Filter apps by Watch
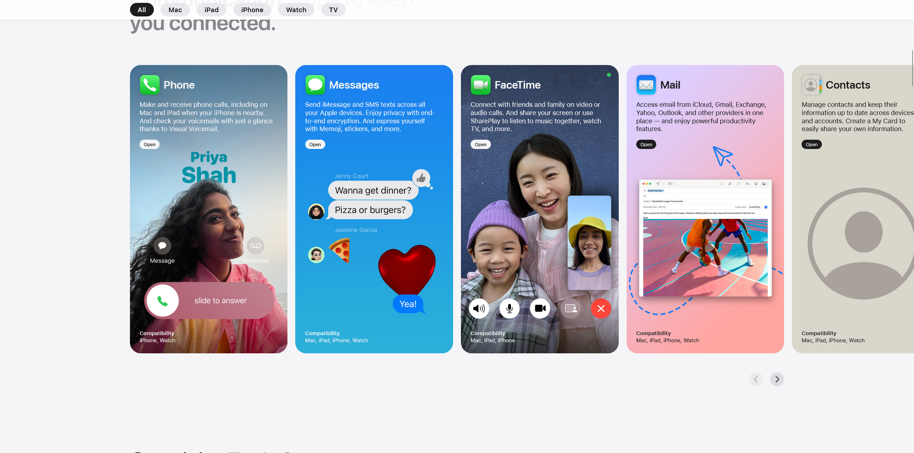Viewport: 914px width, 453px height. (x=296, y=10)
